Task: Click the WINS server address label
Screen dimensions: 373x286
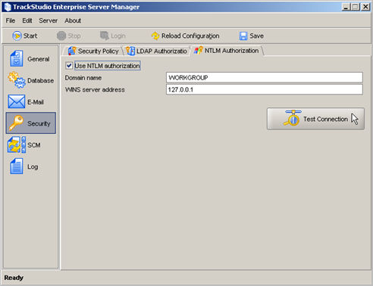Action: pyautogui.click(x=95, y=89)
